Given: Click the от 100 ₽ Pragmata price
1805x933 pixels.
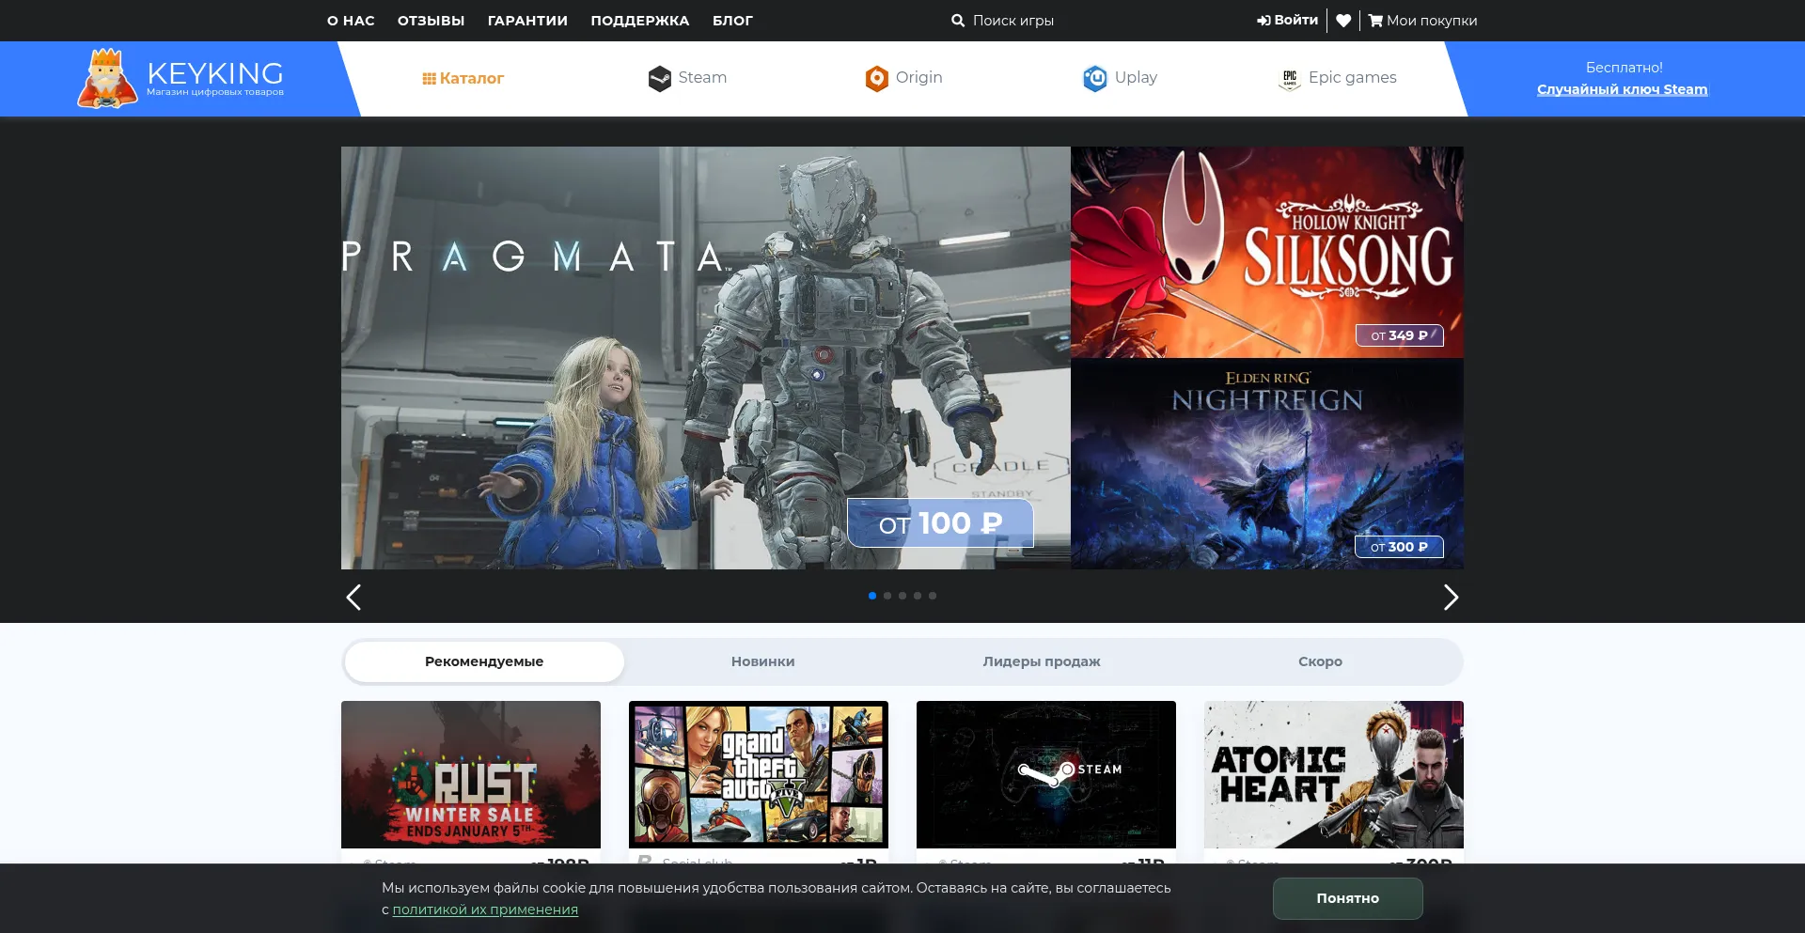Looking at the screenshot, I should click(x=940, y=523).
